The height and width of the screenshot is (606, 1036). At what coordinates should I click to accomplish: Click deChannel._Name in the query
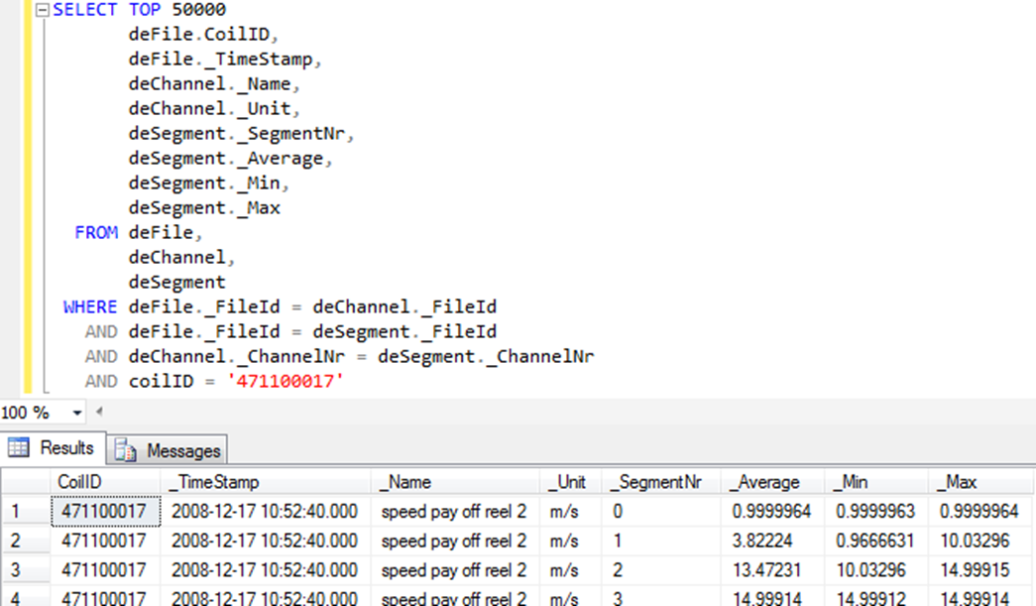209,84
